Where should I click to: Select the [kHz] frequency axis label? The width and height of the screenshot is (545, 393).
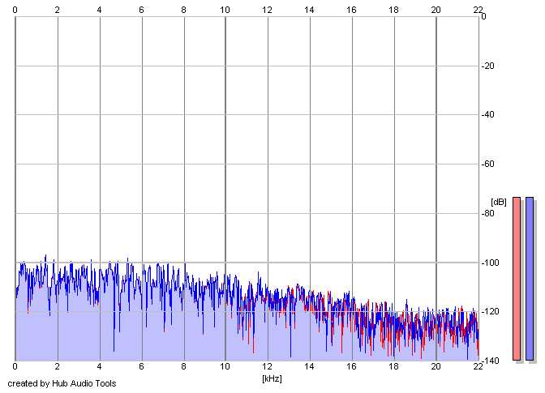coord(271,378)
